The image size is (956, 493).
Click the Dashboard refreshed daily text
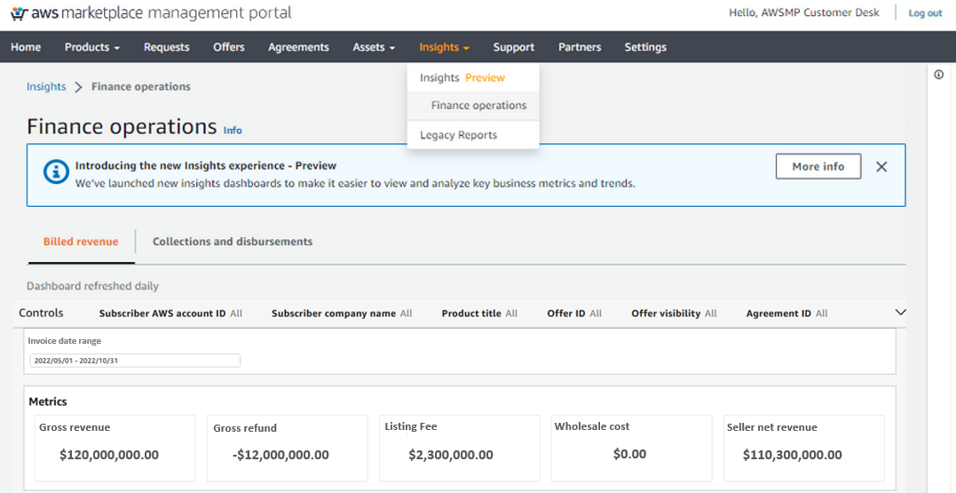(x=92, y=286)
